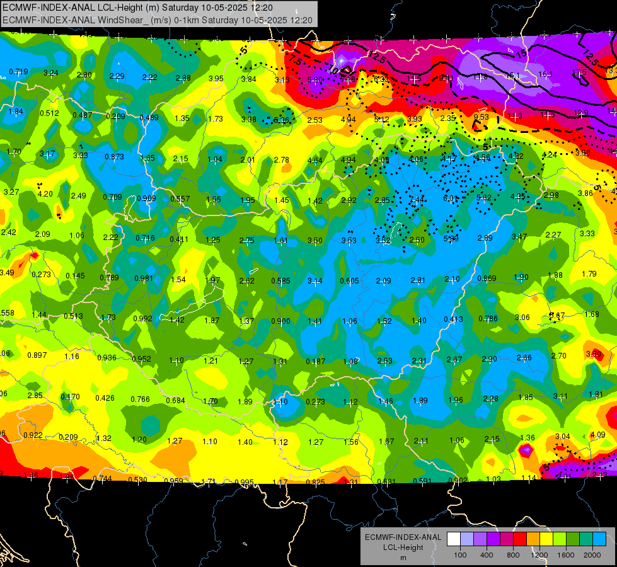Click the shear value 5.67
The width and height of the screenshot is (617, 567).
point(557,315)
